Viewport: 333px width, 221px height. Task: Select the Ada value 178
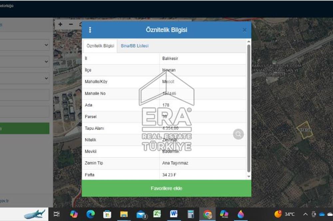(x=166, y=105)
